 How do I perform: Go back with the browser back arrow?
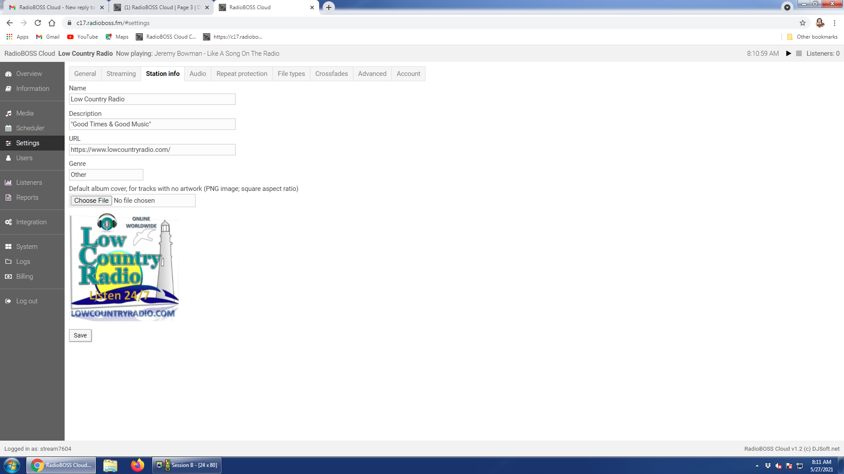(10, 23)
